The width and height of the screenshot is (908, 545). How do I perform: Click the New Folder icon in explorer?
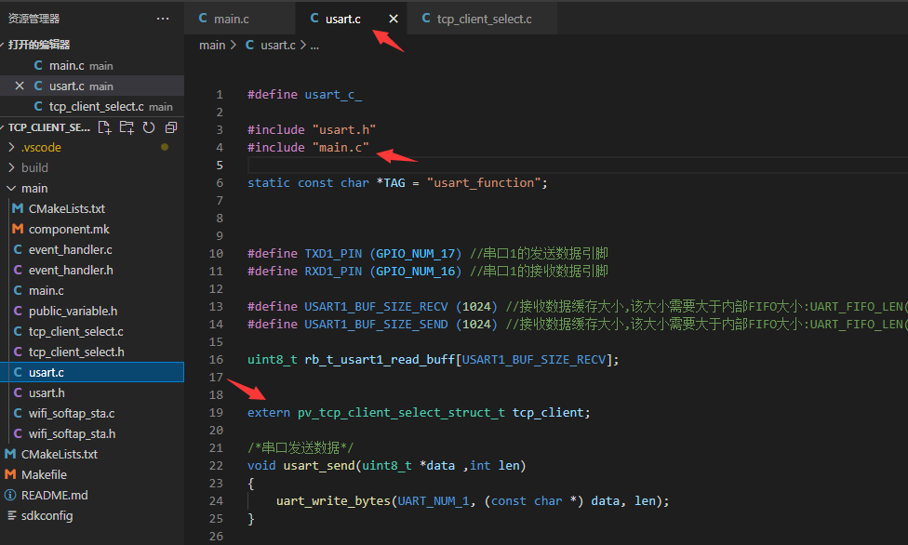pyautogui.click(x=127, y=127)
